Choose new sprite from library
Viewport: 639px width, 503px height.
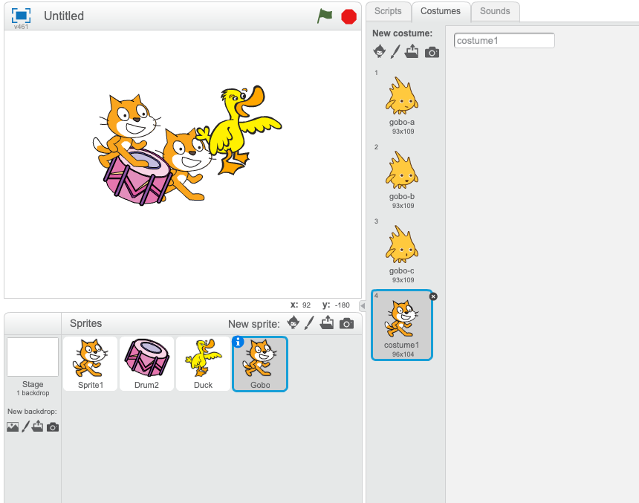pyautogui.click(x=293, y=323)
